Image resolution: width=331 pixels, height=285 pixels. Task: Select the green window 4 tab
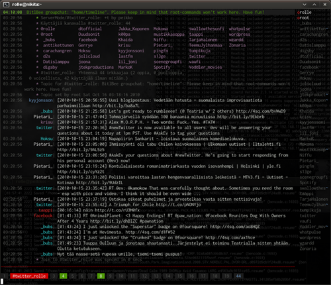tap(63, 276)
